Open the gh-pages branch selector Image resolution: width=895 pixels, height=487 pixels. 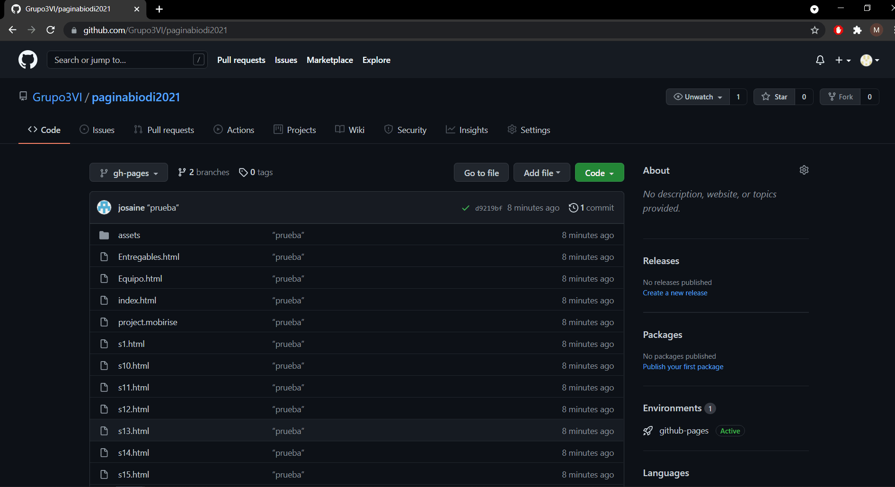(x=129, y=173)
